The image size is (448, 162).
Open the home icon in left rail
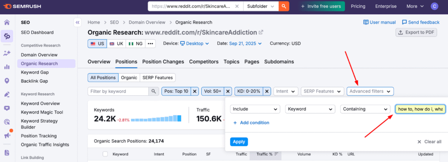click(7, 23)
